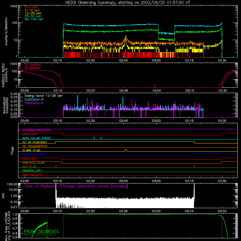Click the 'Energy band: 12-25 keV' label
The image size is (241, 241).
(44, 96)
